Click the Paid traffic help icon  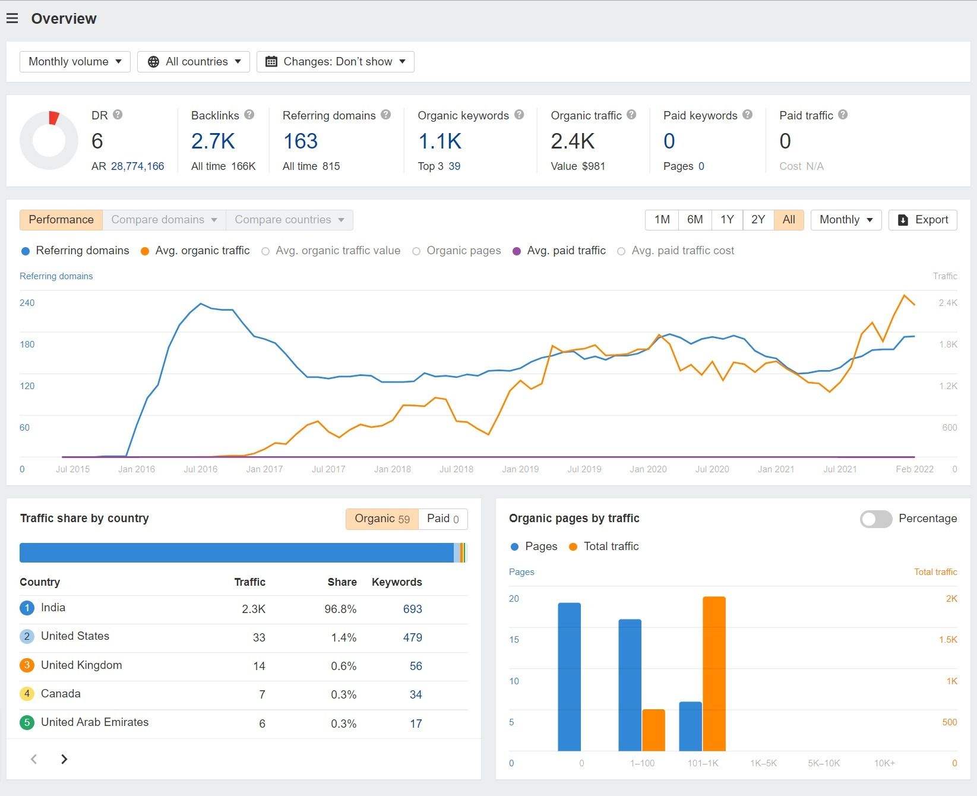click(843, 115)
